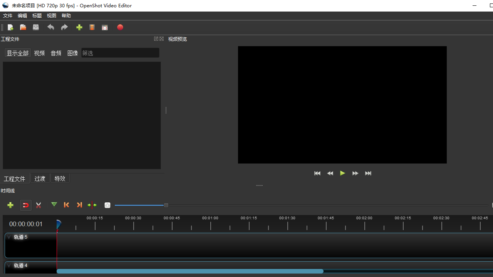Collapse 轨道 4 track header

(x=8, y=265)
